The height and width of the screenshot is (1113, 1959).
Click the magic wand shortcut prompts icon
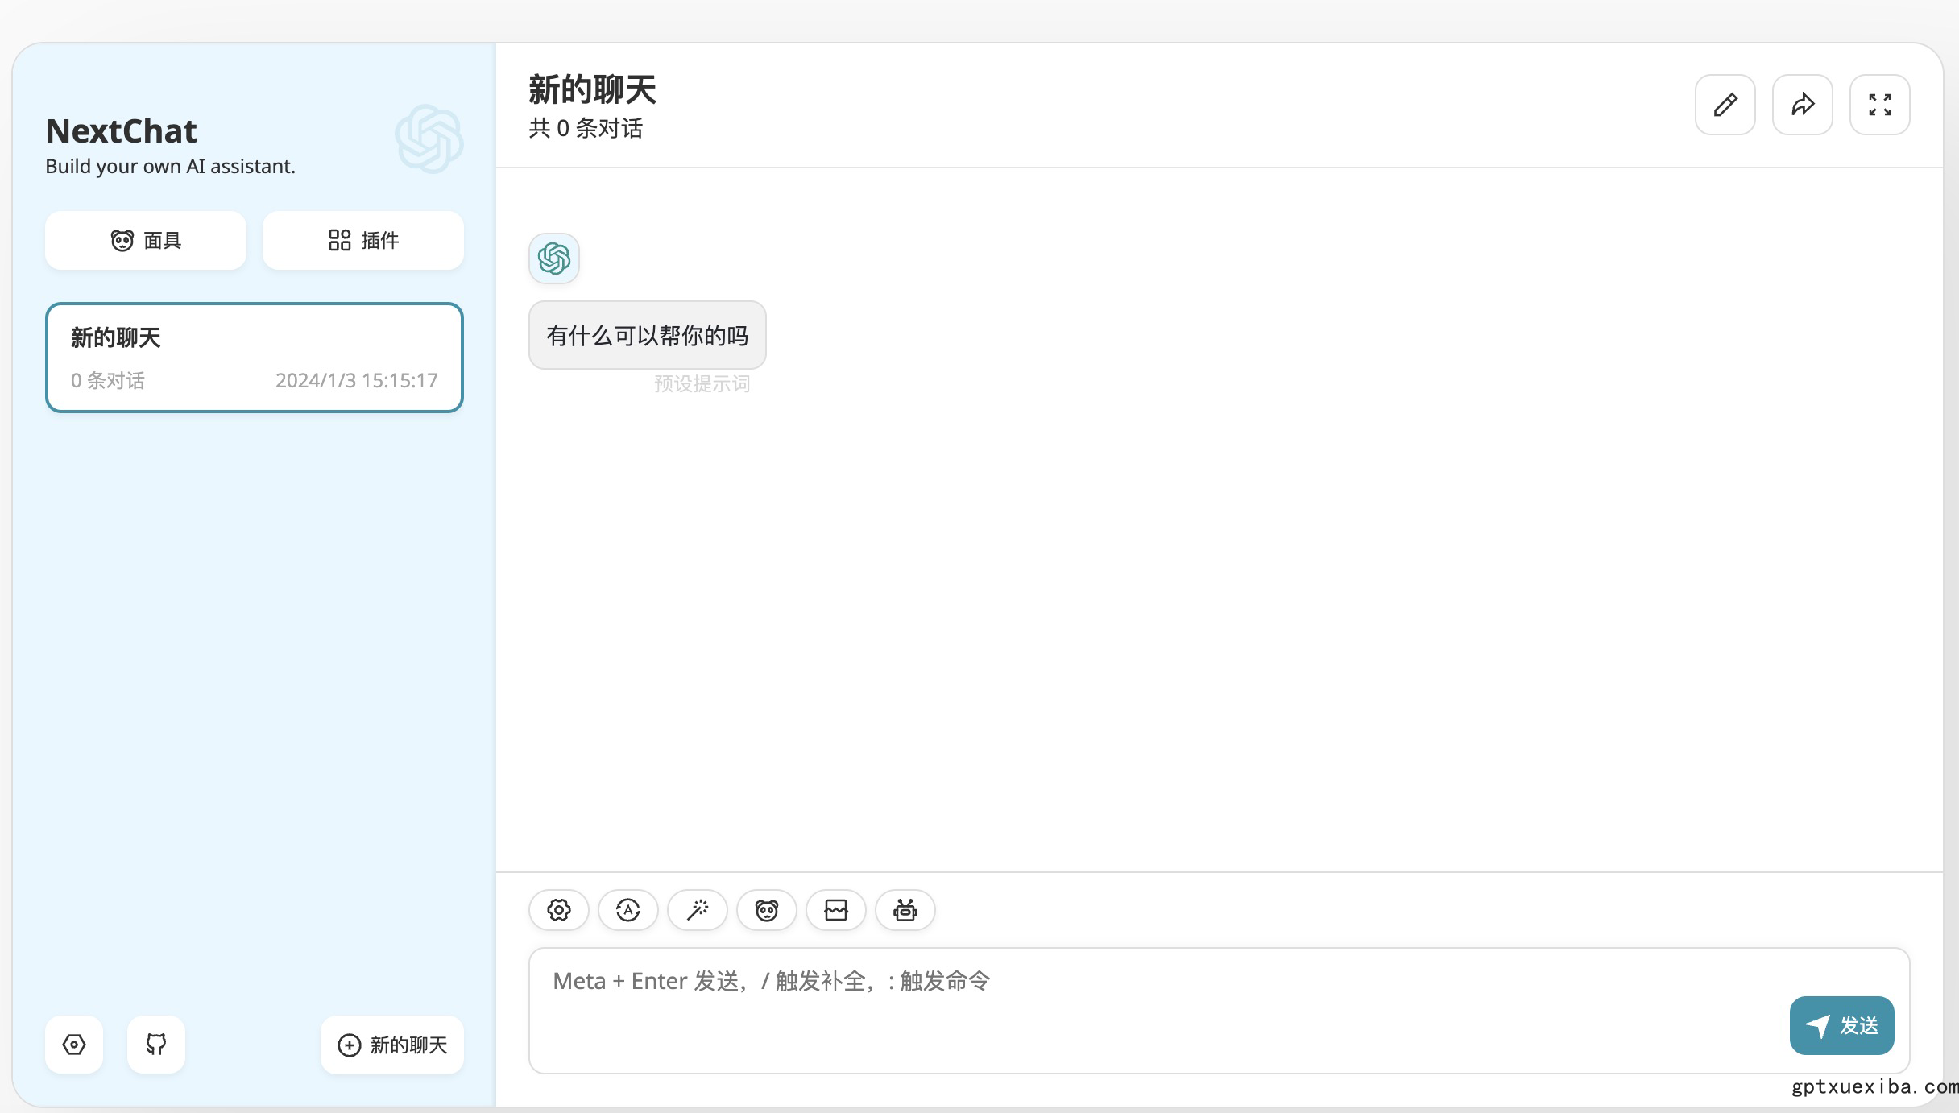(697, 910)
